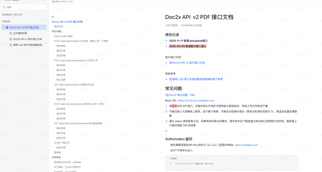Click the 最近修改: 6月3日 13:33 status text

[62, 2]
